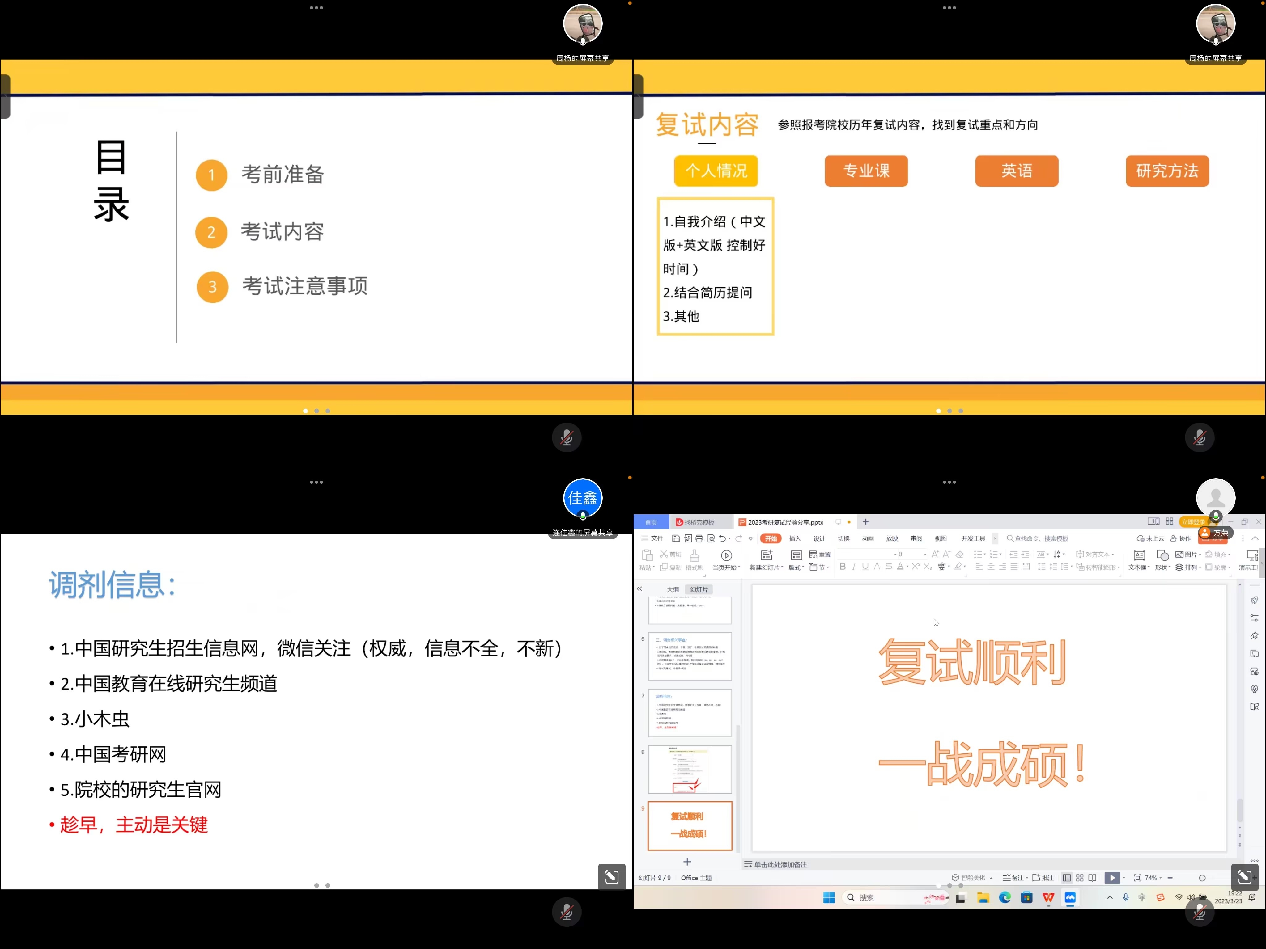Select slide 7 thumbnail in slide panel
Viewport: 1266px width, 949px height.
[690, 713]
